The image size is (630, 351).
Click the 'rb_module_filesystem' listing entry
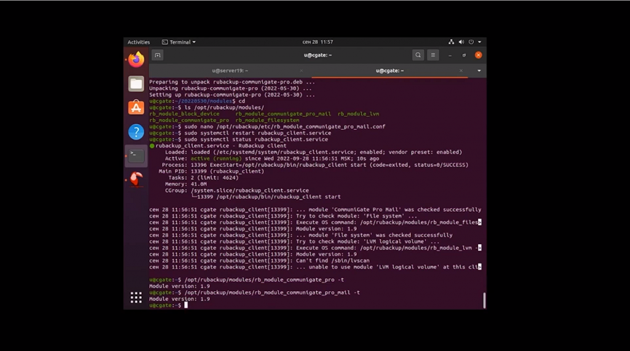[267, 120]
